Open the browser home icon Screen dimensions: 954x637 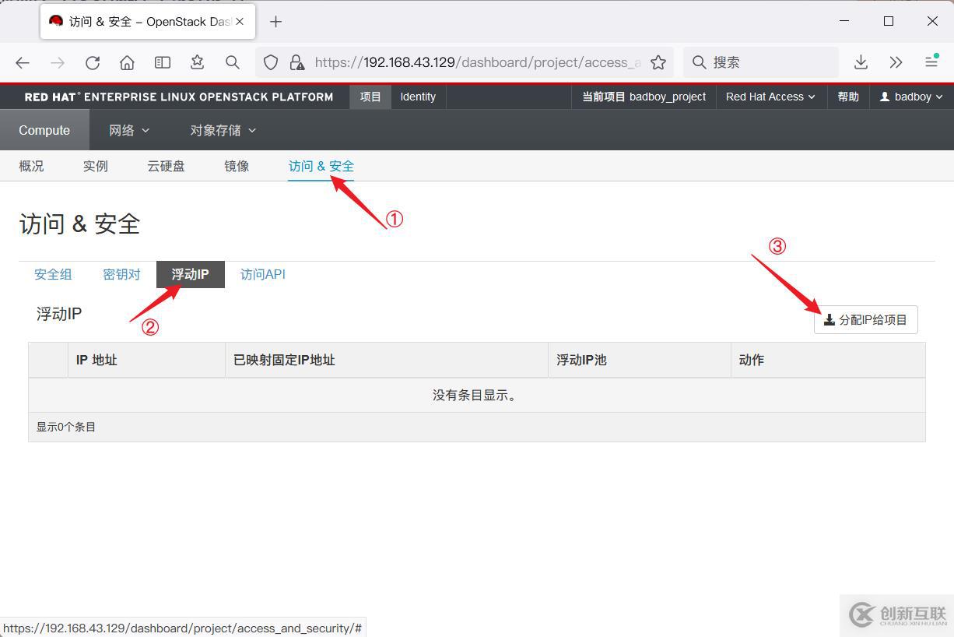point(127,62)
